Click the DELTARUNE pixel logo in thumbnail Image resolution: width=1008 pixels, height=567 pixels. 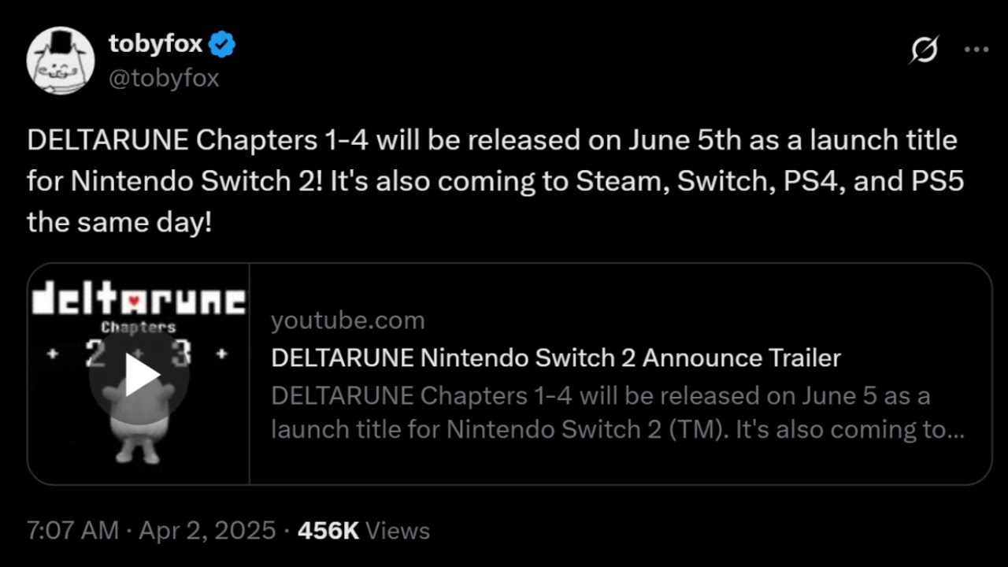coord(139,300)
